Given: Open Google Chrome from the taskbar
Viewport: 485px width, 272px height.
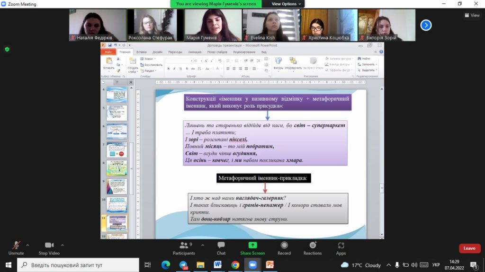Looking at the screenshot, I should 235,265.
